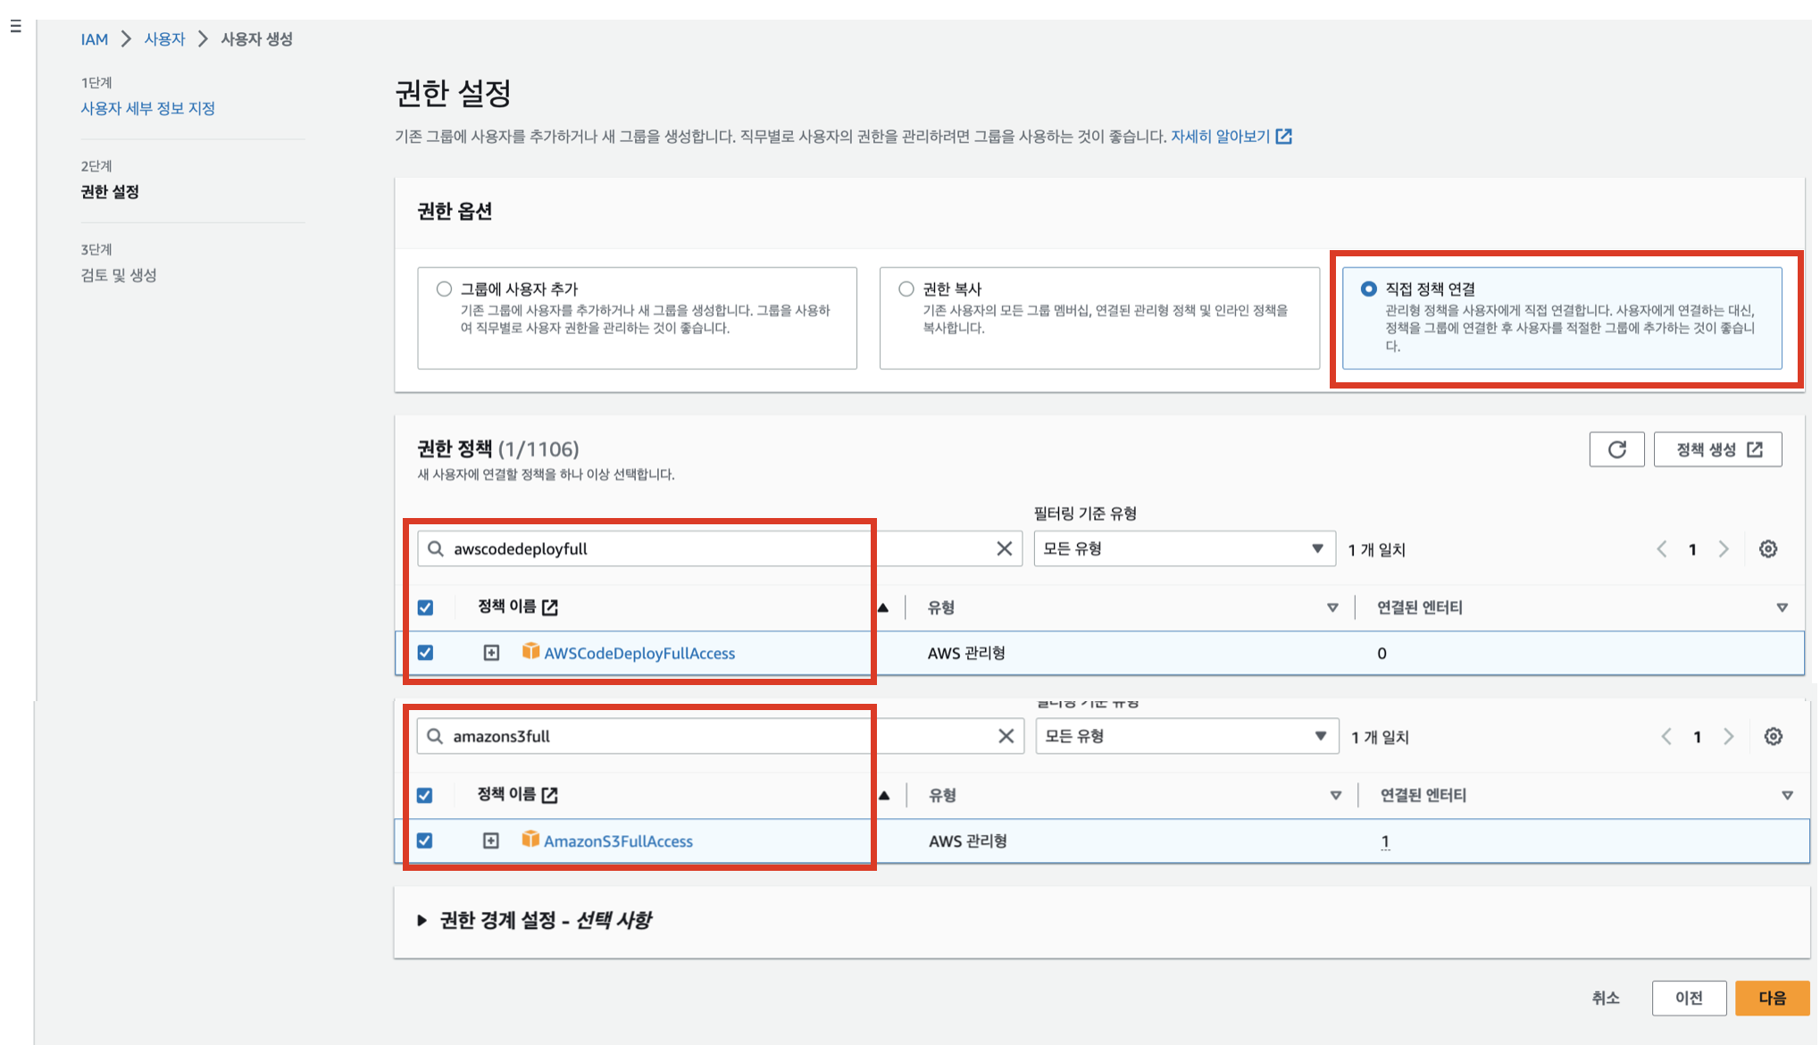The height and width of the screenshot is (1045, 1820).
Task: Click AmazonS3FullAccess orange policy icon
Action: tap(530, 839)
